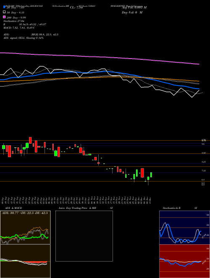Click the 'Stochastics & R' panel title

click(171, 208)
